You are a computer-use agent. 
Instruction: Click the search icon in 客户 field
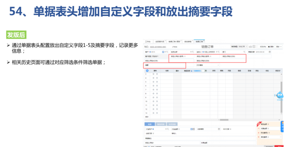[x=167, y=52]
